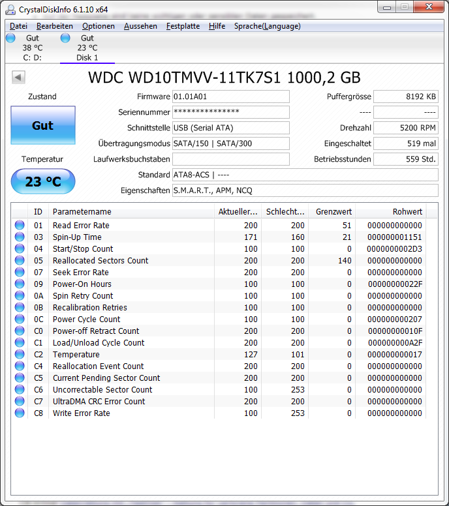The width and height of the screenshot is (449, 506).
Task: Click status orb of Power-off Retract Count row
Action: (x=20, y=331)
